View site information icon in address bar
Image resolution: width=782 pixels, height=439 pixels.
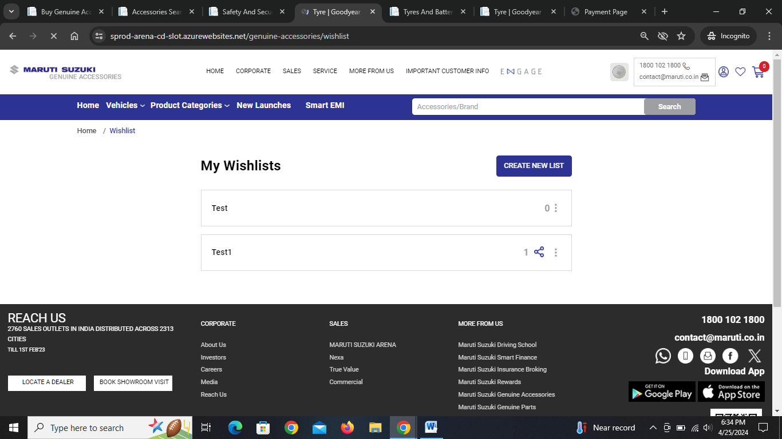tap(99, 36)
